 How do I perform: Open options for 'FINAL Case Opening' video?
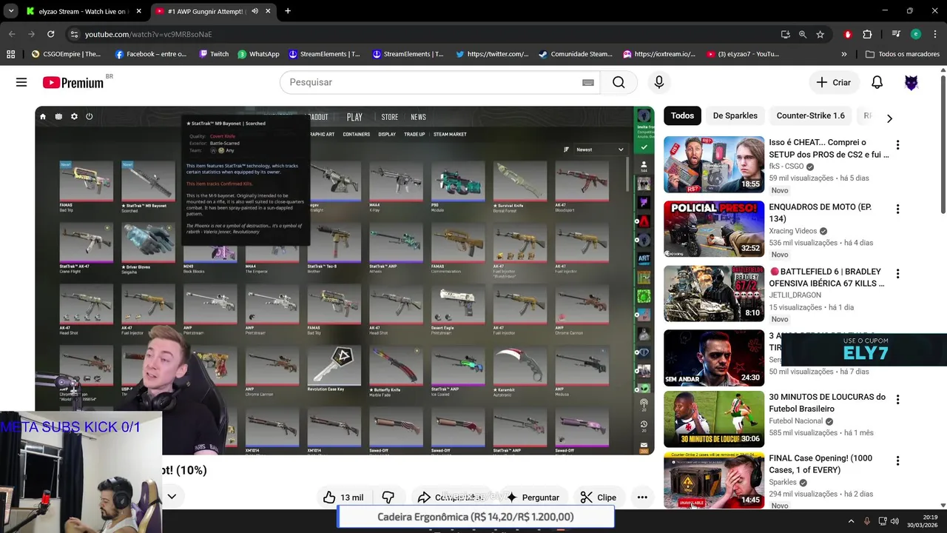pos(897,461)
